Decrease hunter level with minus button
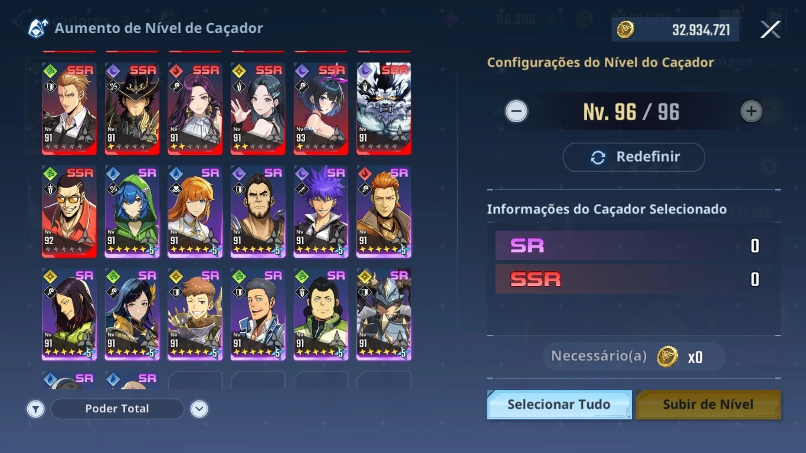The height and width of the screenshot is (453, 806). 516,111
